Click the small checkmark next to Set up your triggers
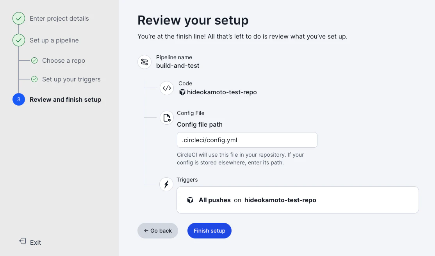The width and height of the screenshot is (435, 256). (x=34, y=79)
